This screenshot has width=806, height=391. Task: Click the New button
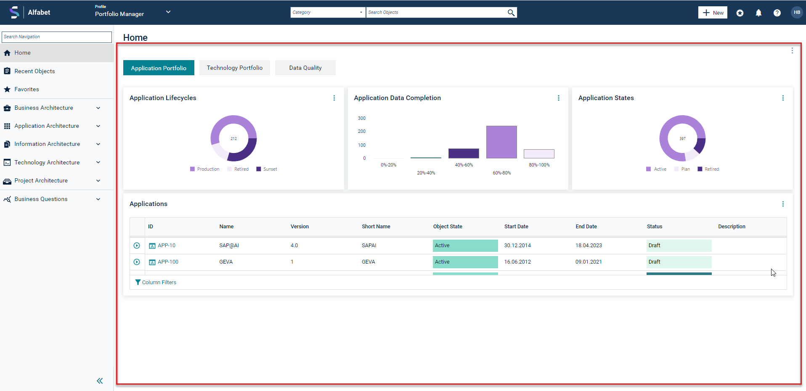point(713,13)
